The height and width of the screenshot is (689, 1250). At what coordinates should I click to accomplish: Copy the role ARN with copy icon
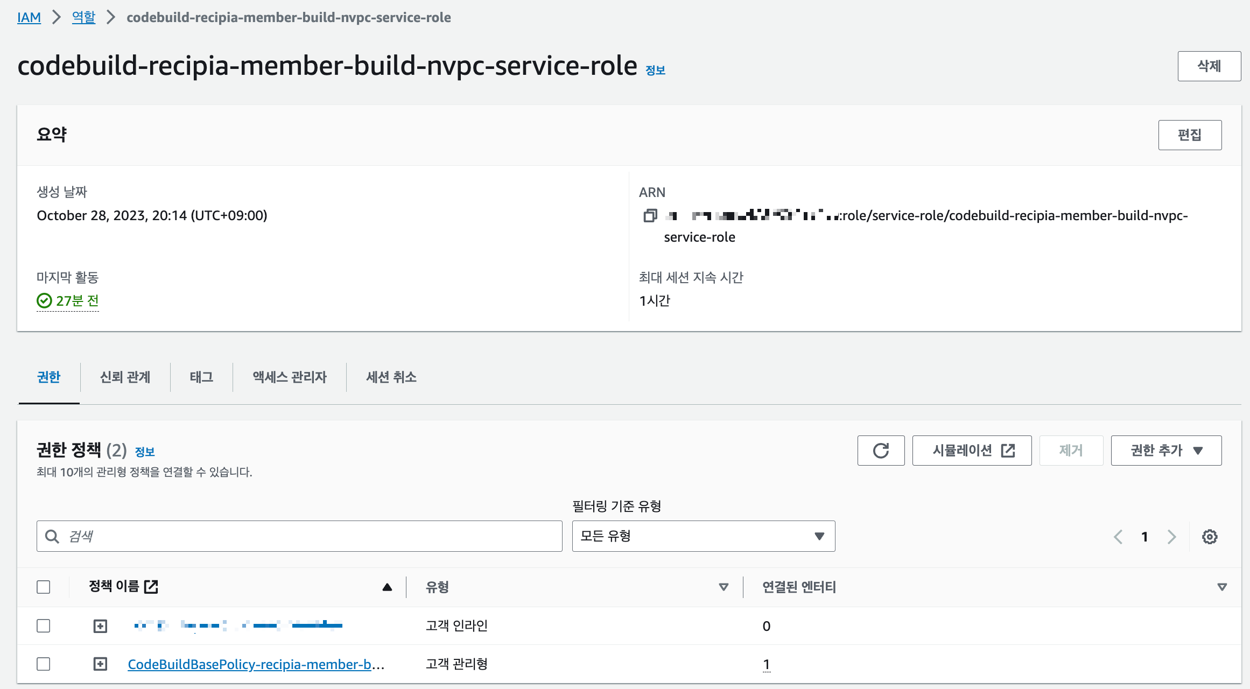tap(650, 216)
